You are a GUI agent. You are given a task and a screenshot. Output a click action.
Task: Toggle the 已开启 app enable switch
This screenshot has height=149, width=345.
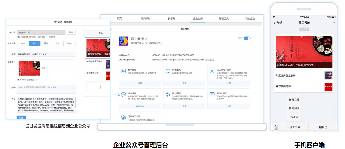pos(247,38)
